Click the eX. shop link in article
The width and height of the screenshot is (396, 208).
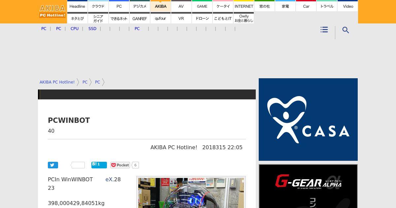pyautogui.click(x=109, y=180)
